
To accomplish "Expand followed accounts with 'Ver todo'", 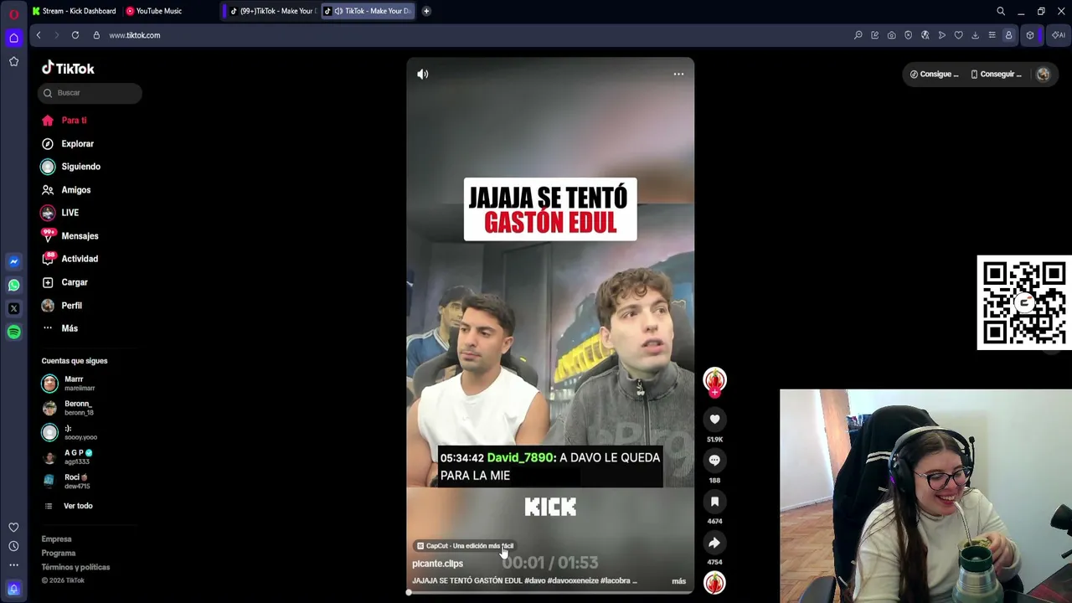I will coord(78,506).
